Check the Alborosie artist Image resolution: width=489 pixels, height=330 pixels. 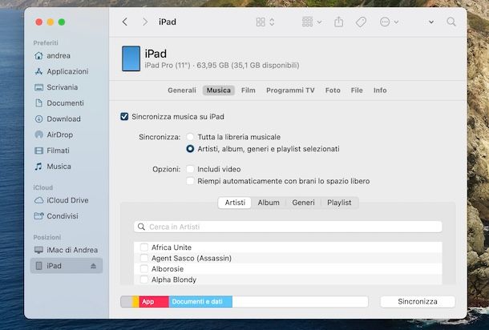pyautogui.click(x=144, y=268)
